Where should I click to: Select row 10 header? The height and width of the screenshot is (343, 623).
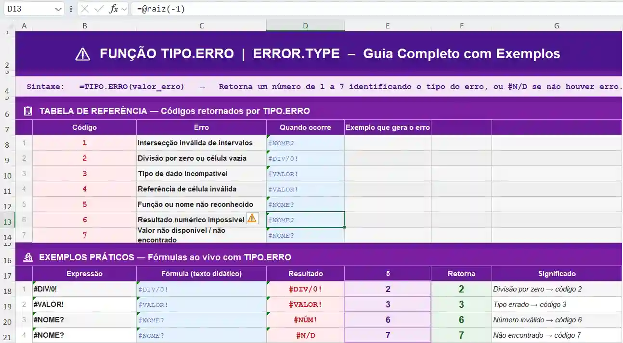(x=7, y=176)
